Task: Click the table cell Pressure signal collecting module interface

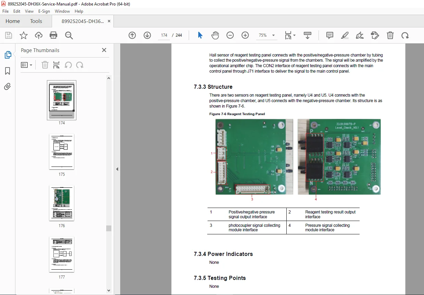Action: point(327,228)
